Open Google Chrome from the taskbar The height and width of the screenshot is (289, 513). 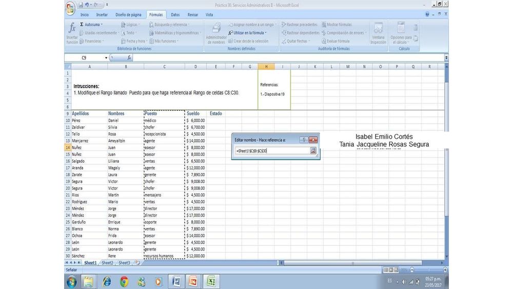point(124,281)
